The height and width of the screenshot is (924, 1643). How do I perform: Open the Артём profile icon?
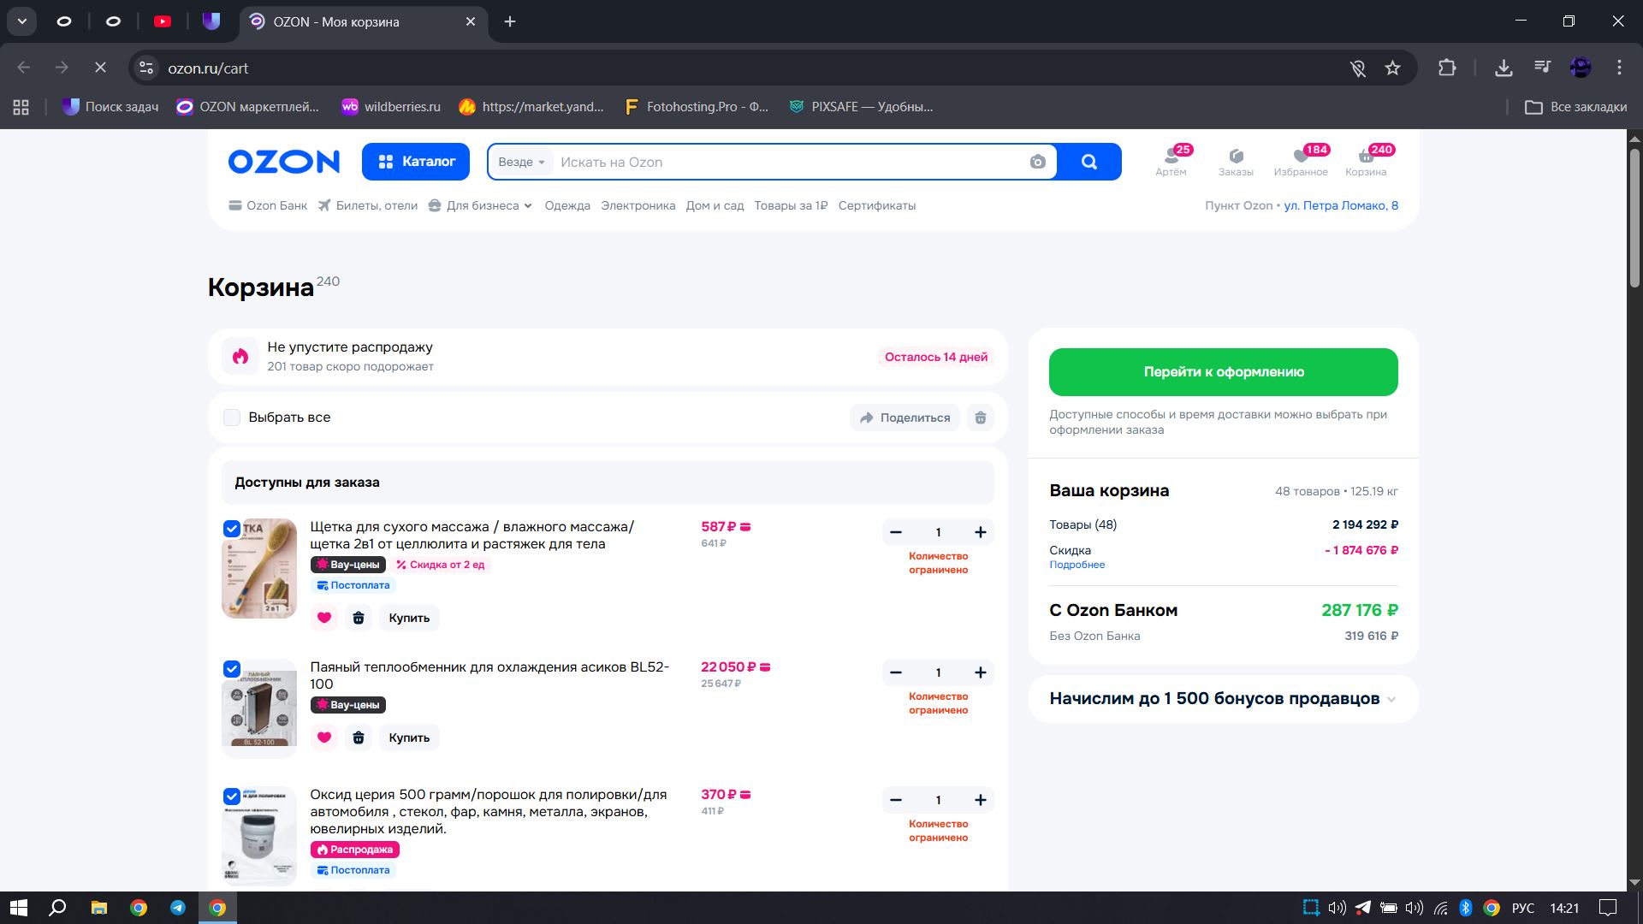click(1171, 156)
